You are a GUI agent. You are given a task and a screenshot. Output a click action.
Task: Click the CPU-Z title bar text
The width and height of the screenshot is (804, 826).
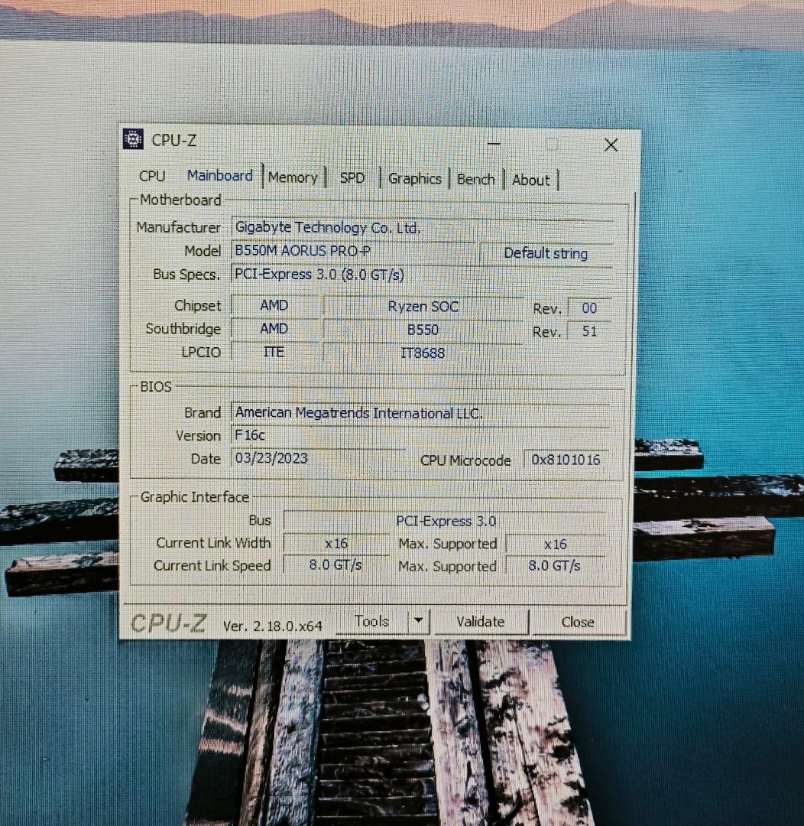[x=174, y=140]
